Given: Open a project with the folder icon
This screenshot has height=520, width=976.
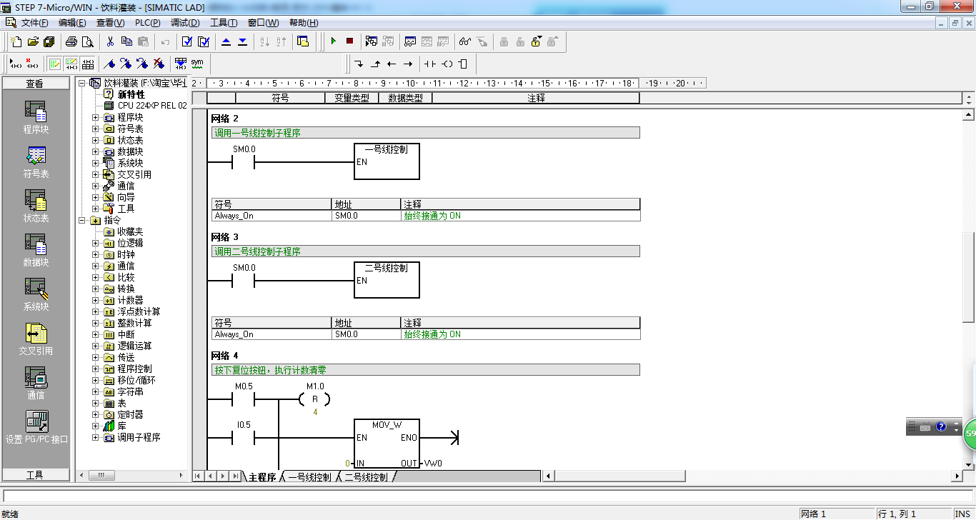Looking at the screenshot, I should pyautogui.click(x=32, y=41).
